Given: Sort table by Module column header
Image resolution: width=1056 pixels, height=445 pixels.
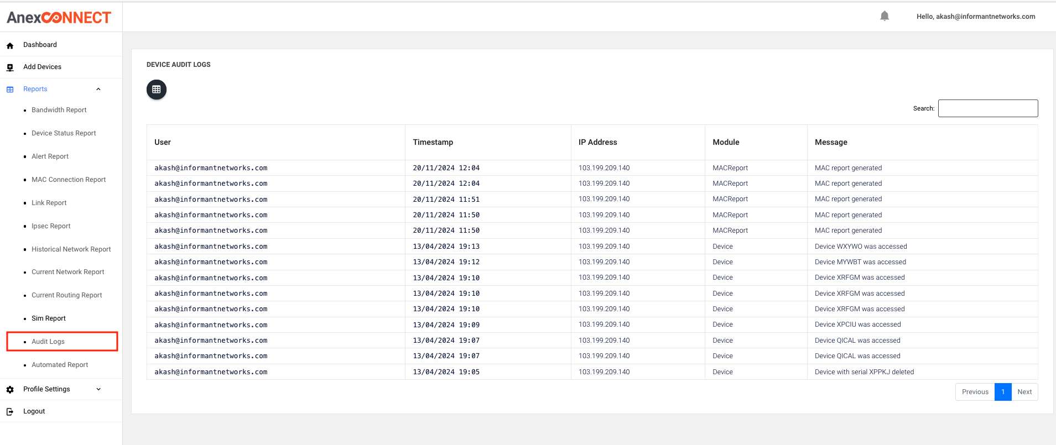Looking at the screenshot, I should tap(726, 142).
